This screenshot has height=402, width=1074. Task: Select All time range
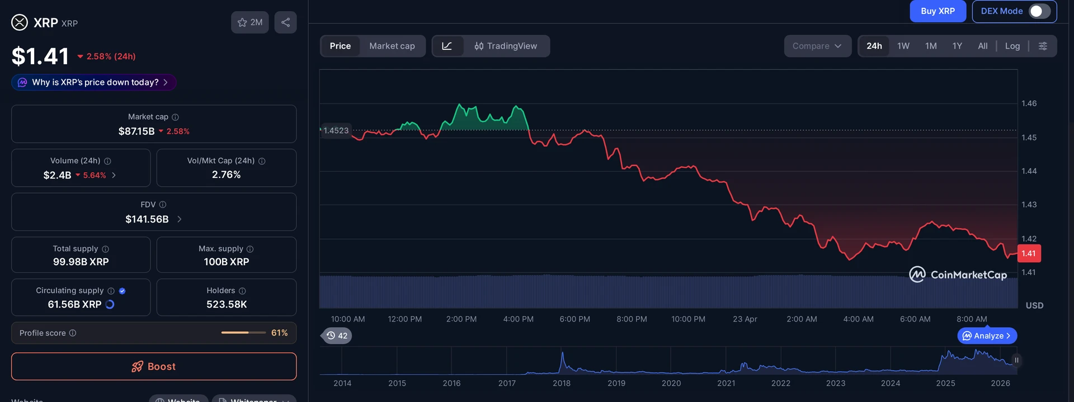[982, 46]
